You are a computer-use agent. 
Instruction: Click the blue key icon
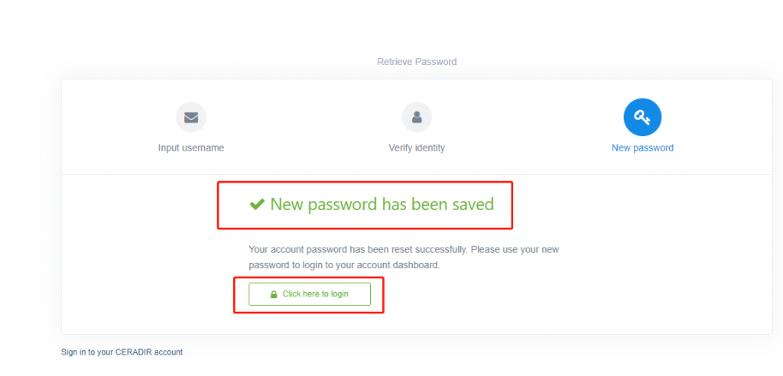642,118
